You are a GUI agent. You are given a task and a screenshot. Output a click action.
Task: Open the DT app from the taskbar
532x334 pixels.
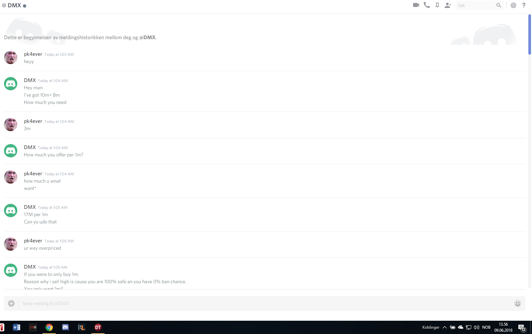(98, 327)
